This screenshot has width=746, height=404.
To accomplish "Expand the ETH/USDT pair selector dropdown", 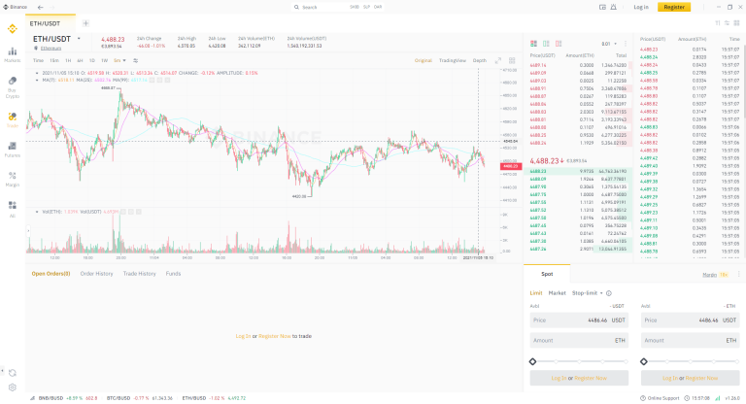I will (79, 39).
